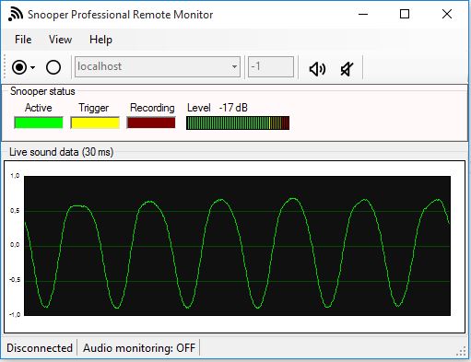The height and width of the screenshot is (362, 471).
Task: Click the green Active status indicator
Action: 39,123
